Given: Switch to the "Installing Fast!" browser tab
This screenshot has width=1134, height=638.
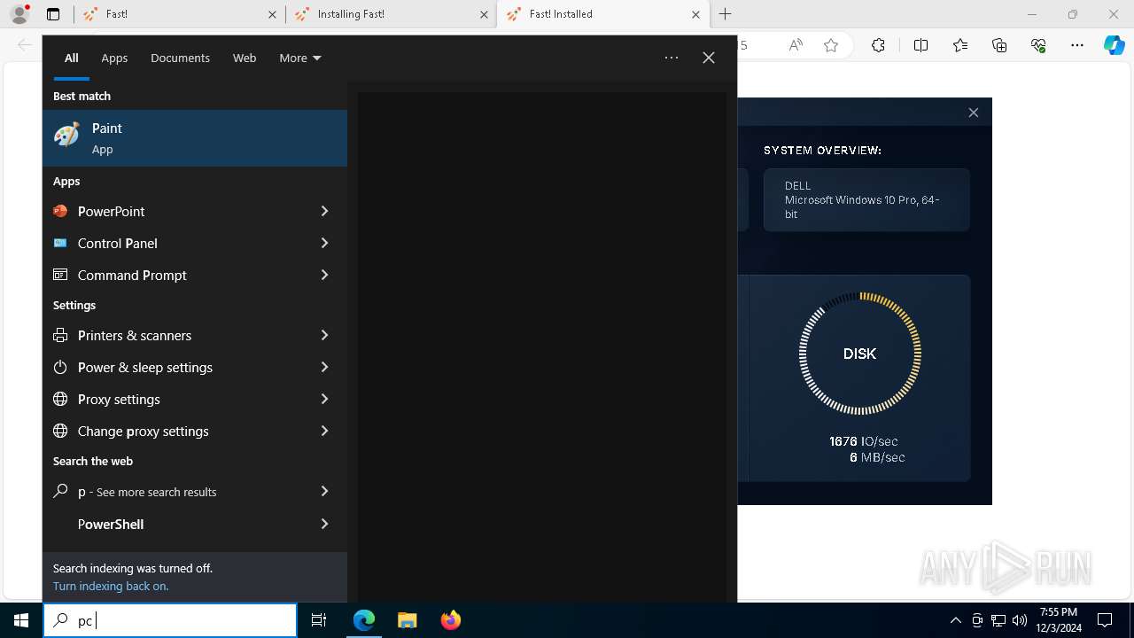Looking at the screenshot, I should [x=391, y=14].
